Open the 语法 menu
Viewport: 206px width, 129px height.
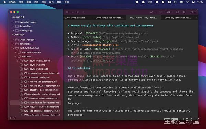[36, 2]
